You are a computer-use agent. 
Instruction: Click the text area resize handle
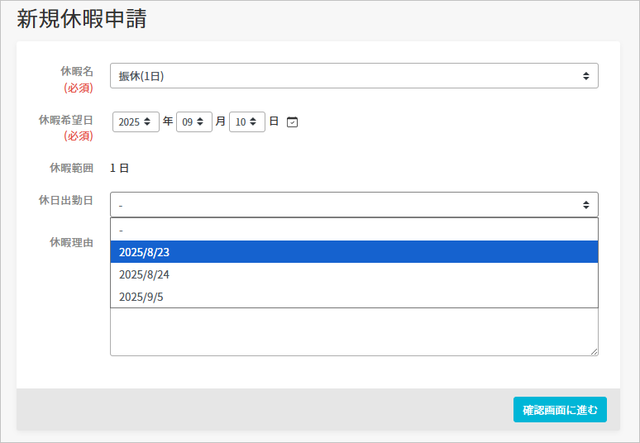(x=594, y=351)
